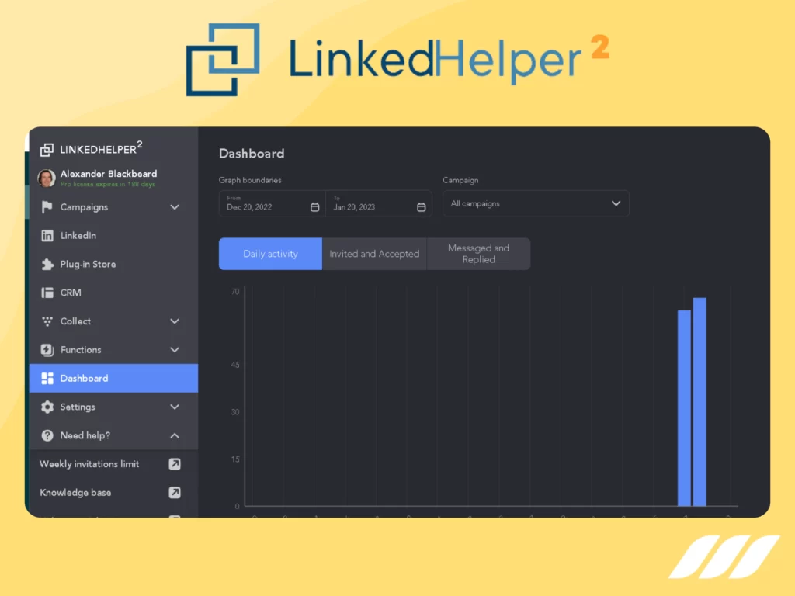Click the 15 y-axis label

[235, 459]
